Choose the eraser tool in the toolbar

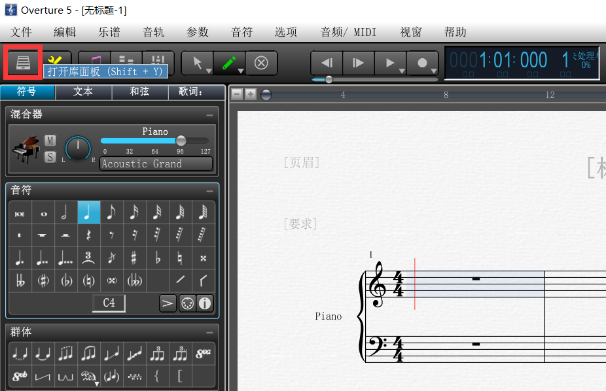(261, 63)
